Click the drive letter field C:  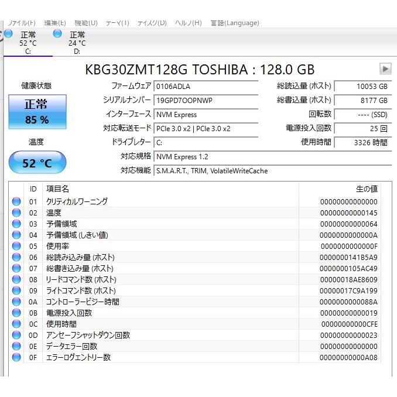tap(206, 142)
